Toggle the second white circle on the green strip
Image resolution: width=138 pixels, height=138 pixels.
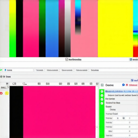coord(102,95)
